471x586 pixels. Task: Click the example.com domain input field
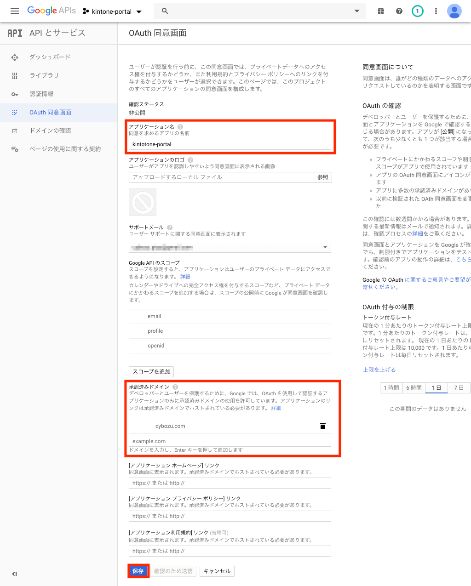230,441
